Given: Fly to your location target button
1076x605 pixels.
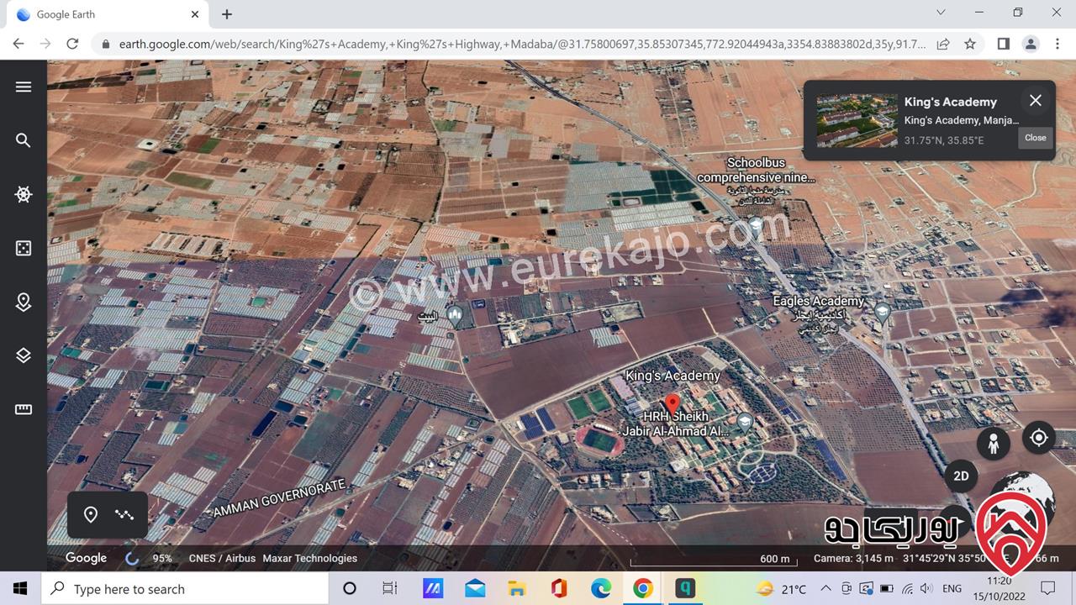Looking at the screenshot, I should click(x=1039, y=438).
